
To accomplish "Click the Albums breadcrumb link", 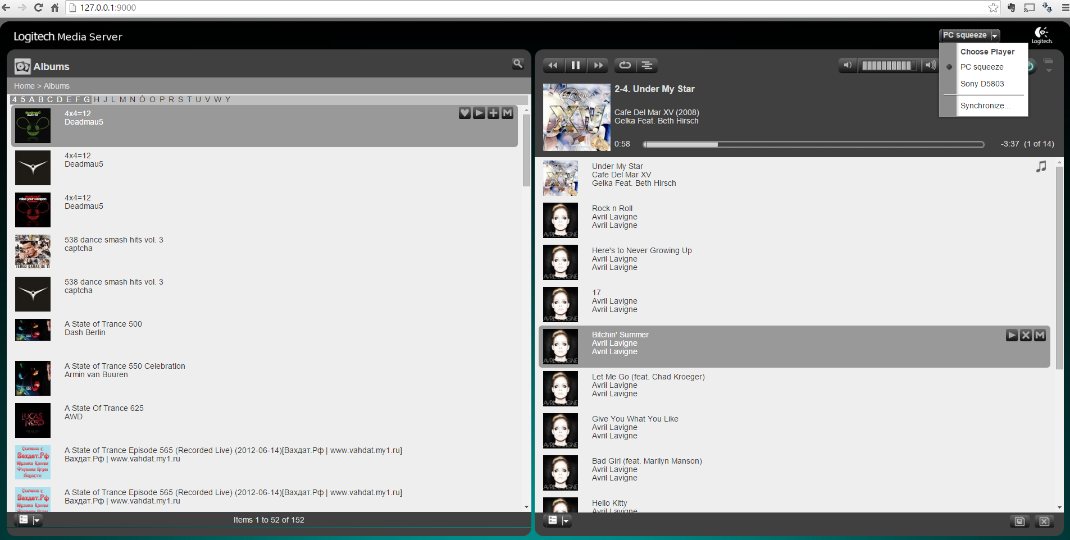I will [57, 86].
